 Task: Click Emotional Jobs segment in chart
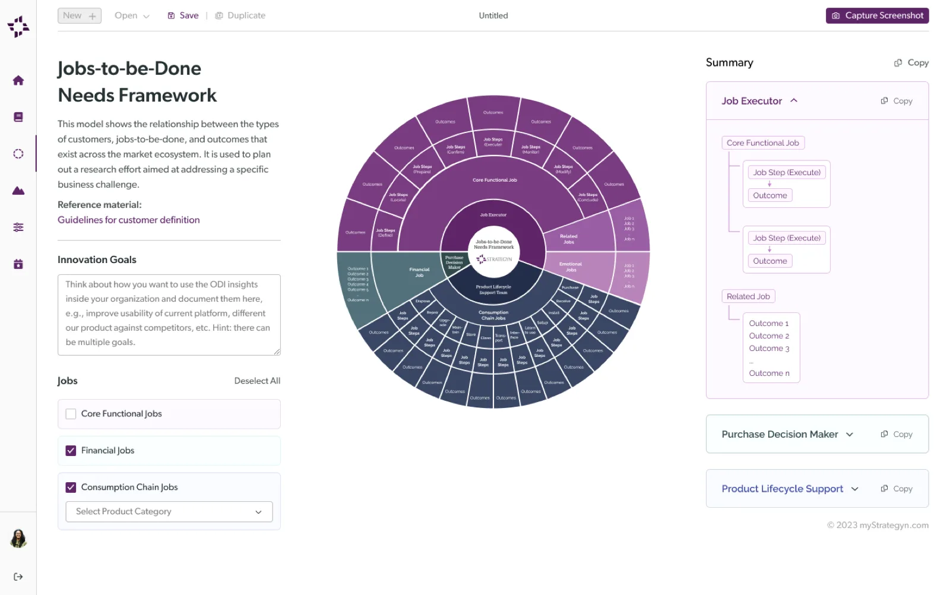click(571, 267)
